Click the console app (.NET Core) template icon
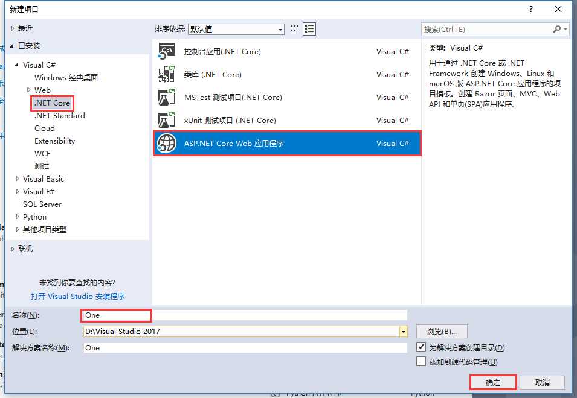Image resolution: width=577 pixels, height=398 pixels. coord(167,51)
